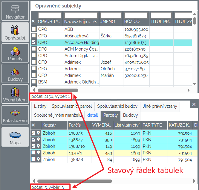Uncheck the Accolade Holding row checkbox
The height and width of the screenshot is (190, 199).
click(34, 42)
